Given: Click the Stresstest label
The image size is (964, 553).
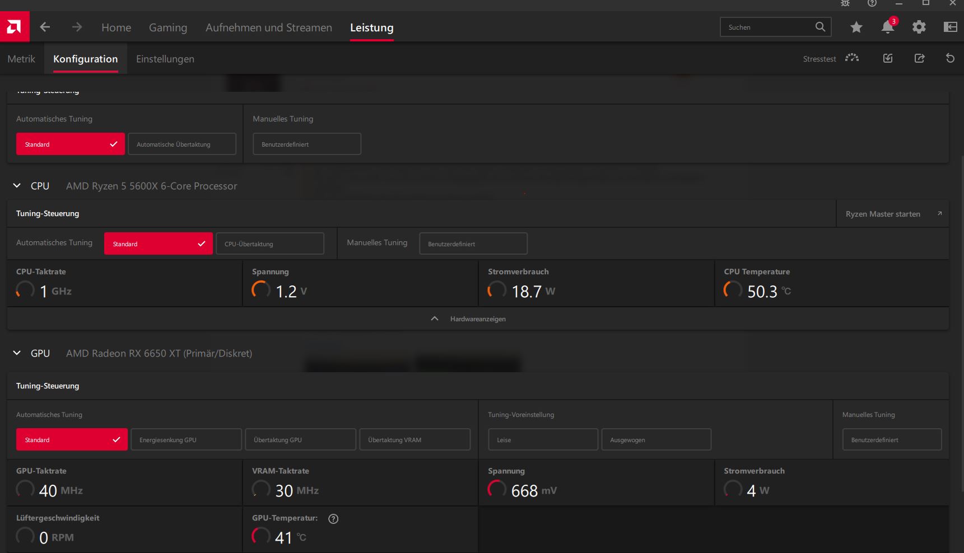Looking at the screenshot, I should pyautogui.click(x=819, y=59).
